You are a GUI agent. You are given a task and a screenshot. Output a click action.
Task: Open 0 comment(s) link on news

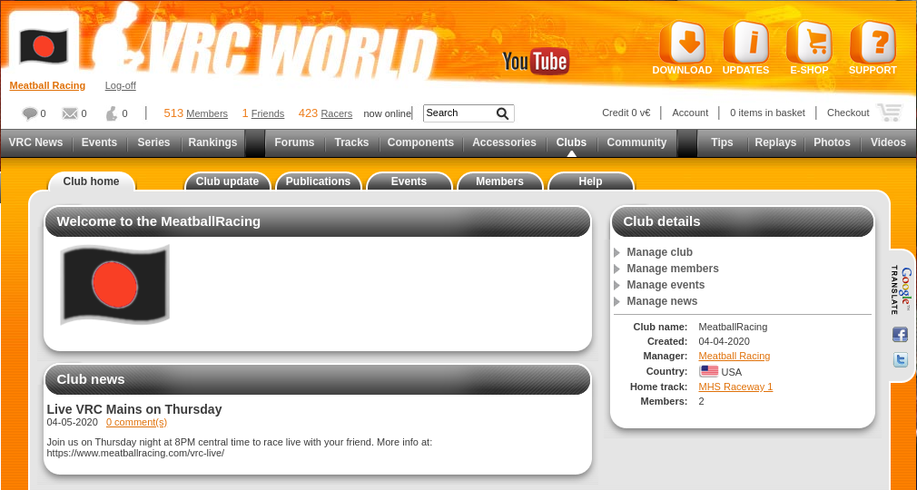136,422
